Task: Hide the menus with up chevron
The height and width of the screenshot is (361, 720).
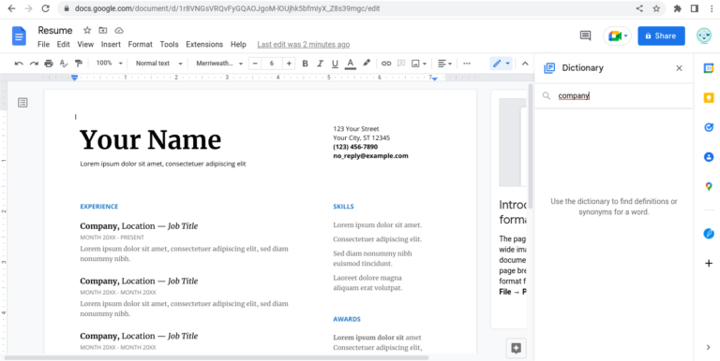Action: tap(525, 64)
